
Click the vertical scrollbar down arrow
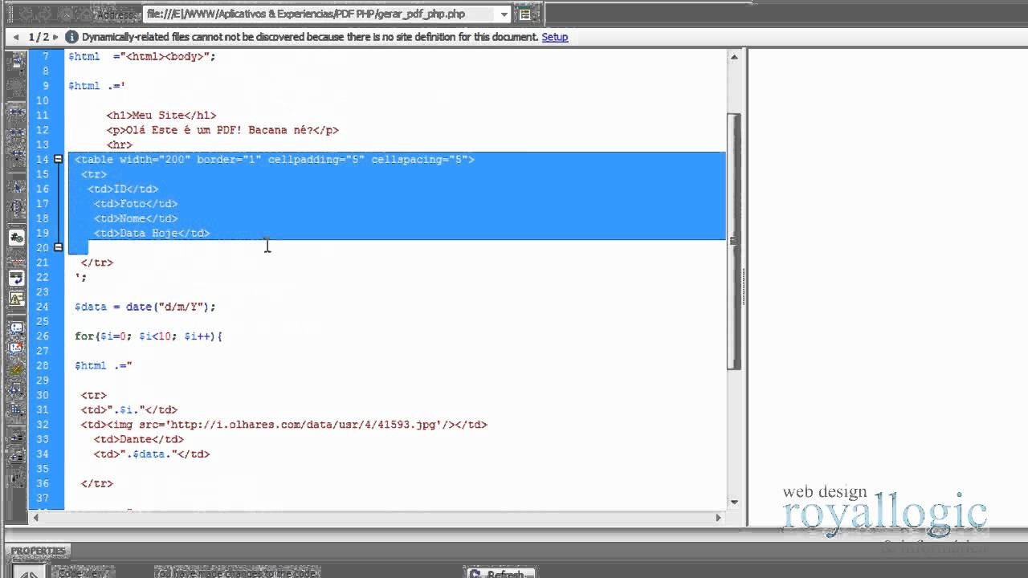tap(734, 502)
